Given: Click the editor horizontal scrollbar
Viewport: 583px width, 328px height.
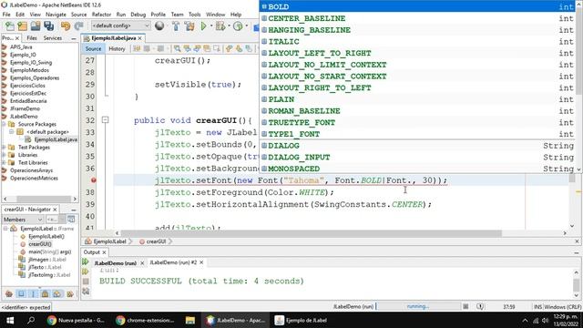Looking at the screenshot, I should point(311,233).
